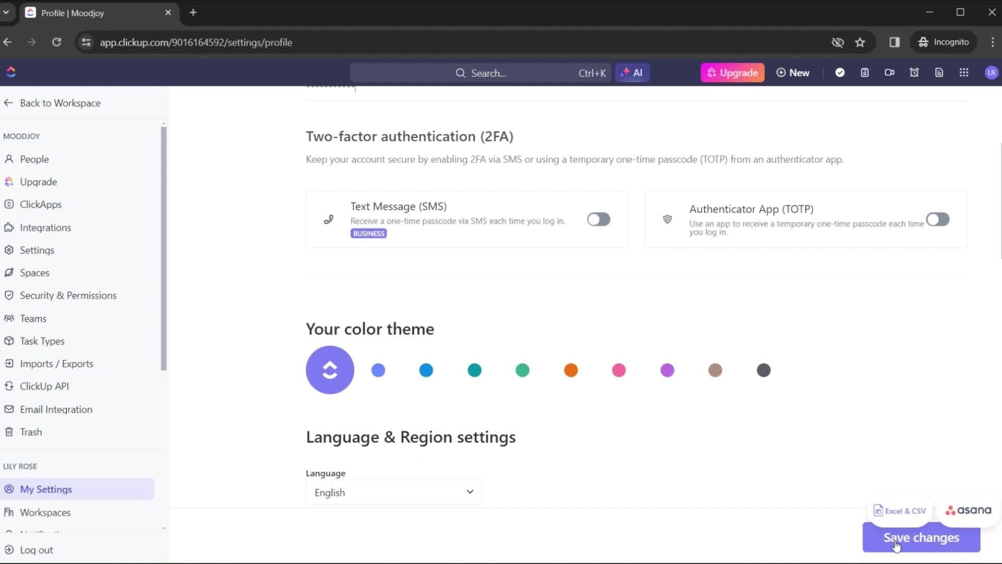This screenshot has width=1002, height=564.
Task: Open the notepad icon in header
Action: pyautogui.click(x=865, y=73)
